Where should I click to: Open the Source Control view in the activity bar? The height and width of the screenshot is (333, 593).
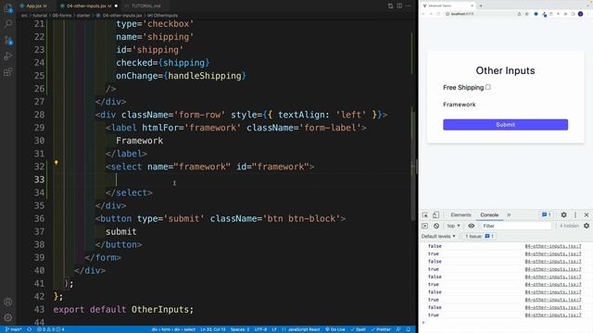[8, 40]
